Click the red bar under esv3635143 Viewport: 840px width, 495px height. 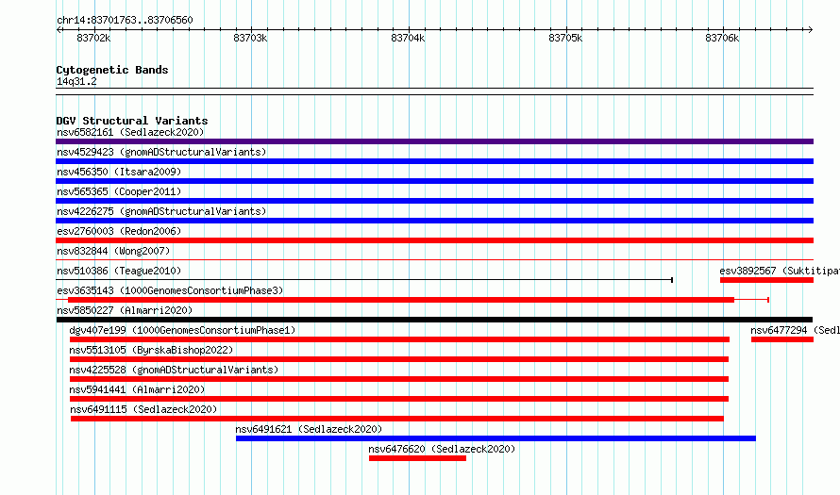coord(401,300)
